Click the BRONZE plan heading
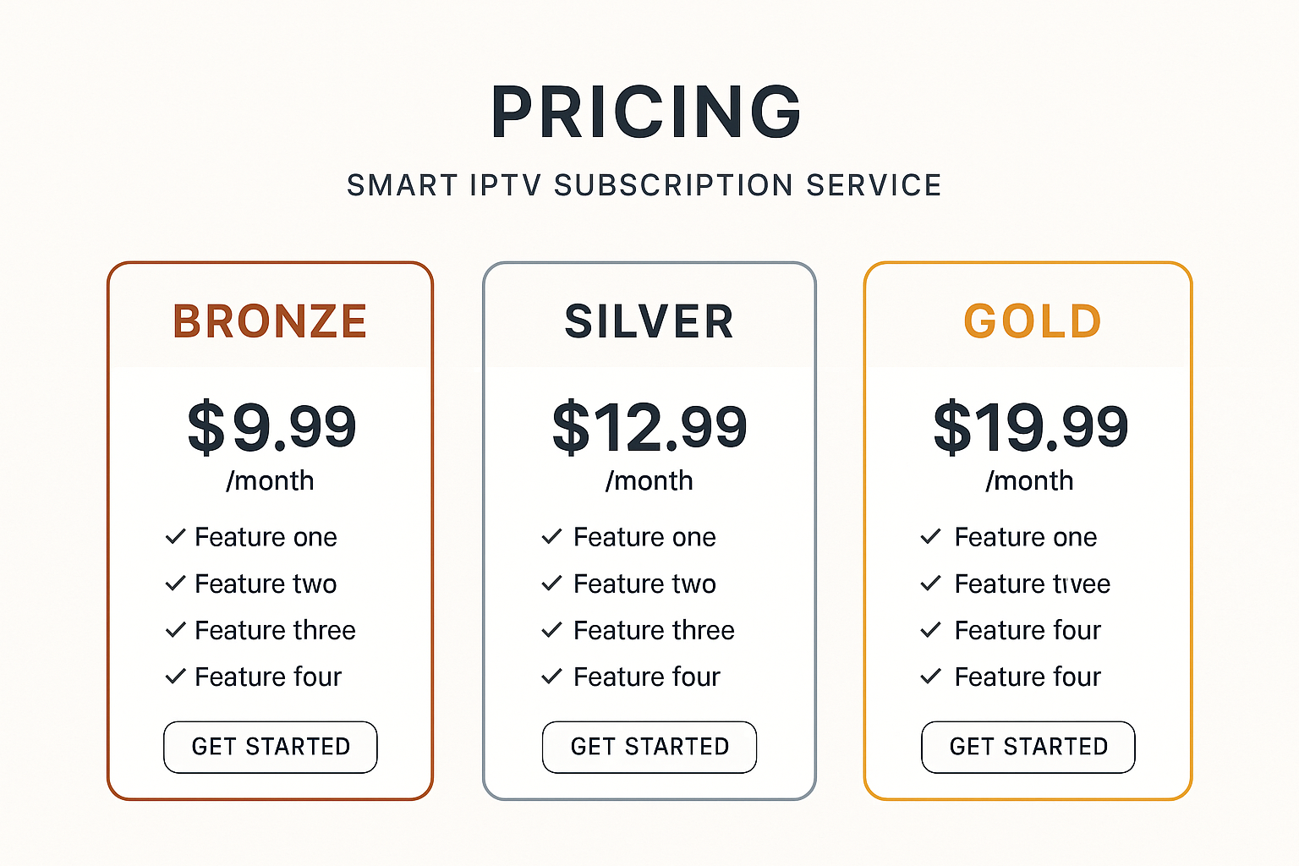Viewport: 1299px width, 866px height. 271,321
